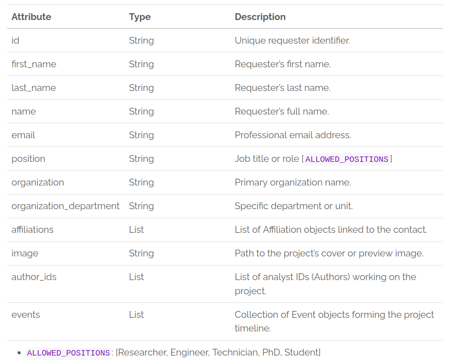Click the author_ids attribute cell

pos(34,277)
